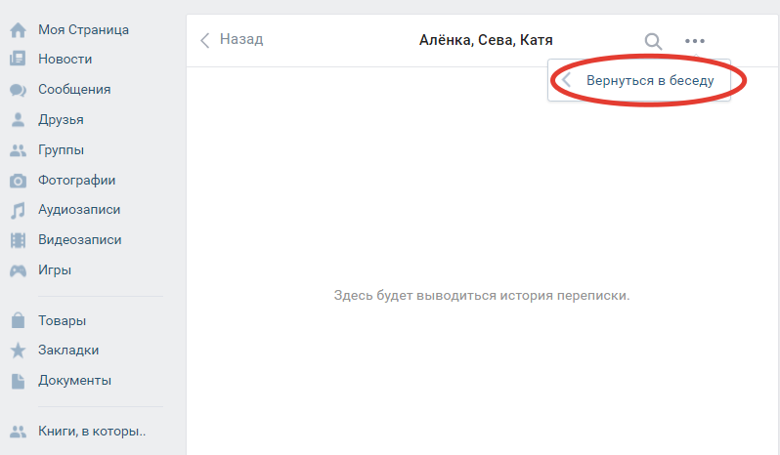Click the person icon beside Друзья

pos(18,120)
